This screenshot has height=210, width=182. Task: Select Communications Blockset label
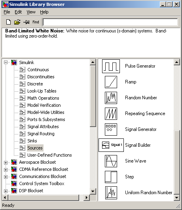click(43, 176)
